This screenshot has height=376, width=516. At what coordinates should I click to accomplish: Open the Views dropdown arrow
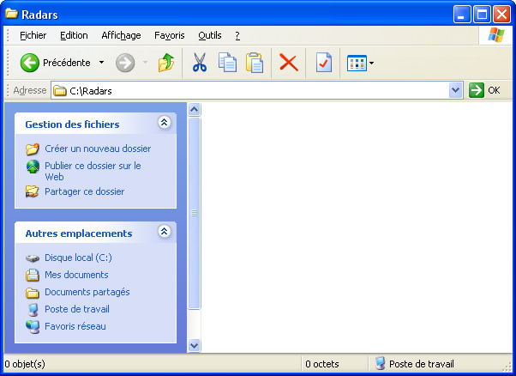tap(371, 63)
